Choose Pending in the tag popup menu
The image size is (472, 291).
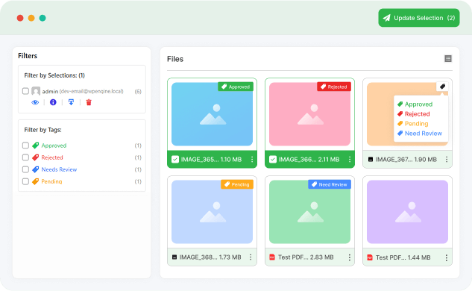(412, 124)
